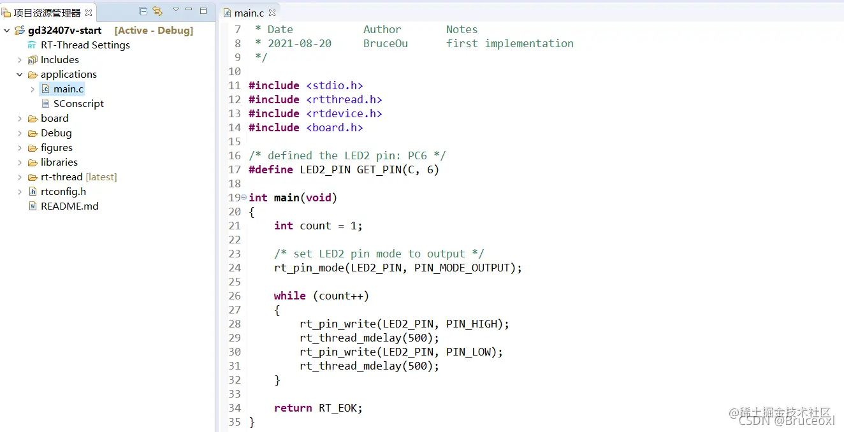Click the main.c C file icon in tree
Image resolution: width=844 pixels, height=432 pixels.
tap(45, 89)
